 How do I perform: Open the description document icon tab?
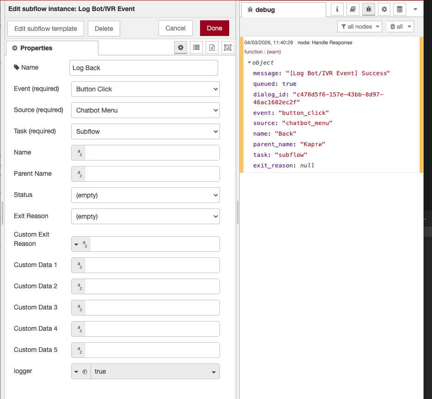[212, 48]
